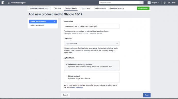The height and width of the screenshot is (99, 178).
Task: Click the Feed Name label
Action: (x=68, y=22)
